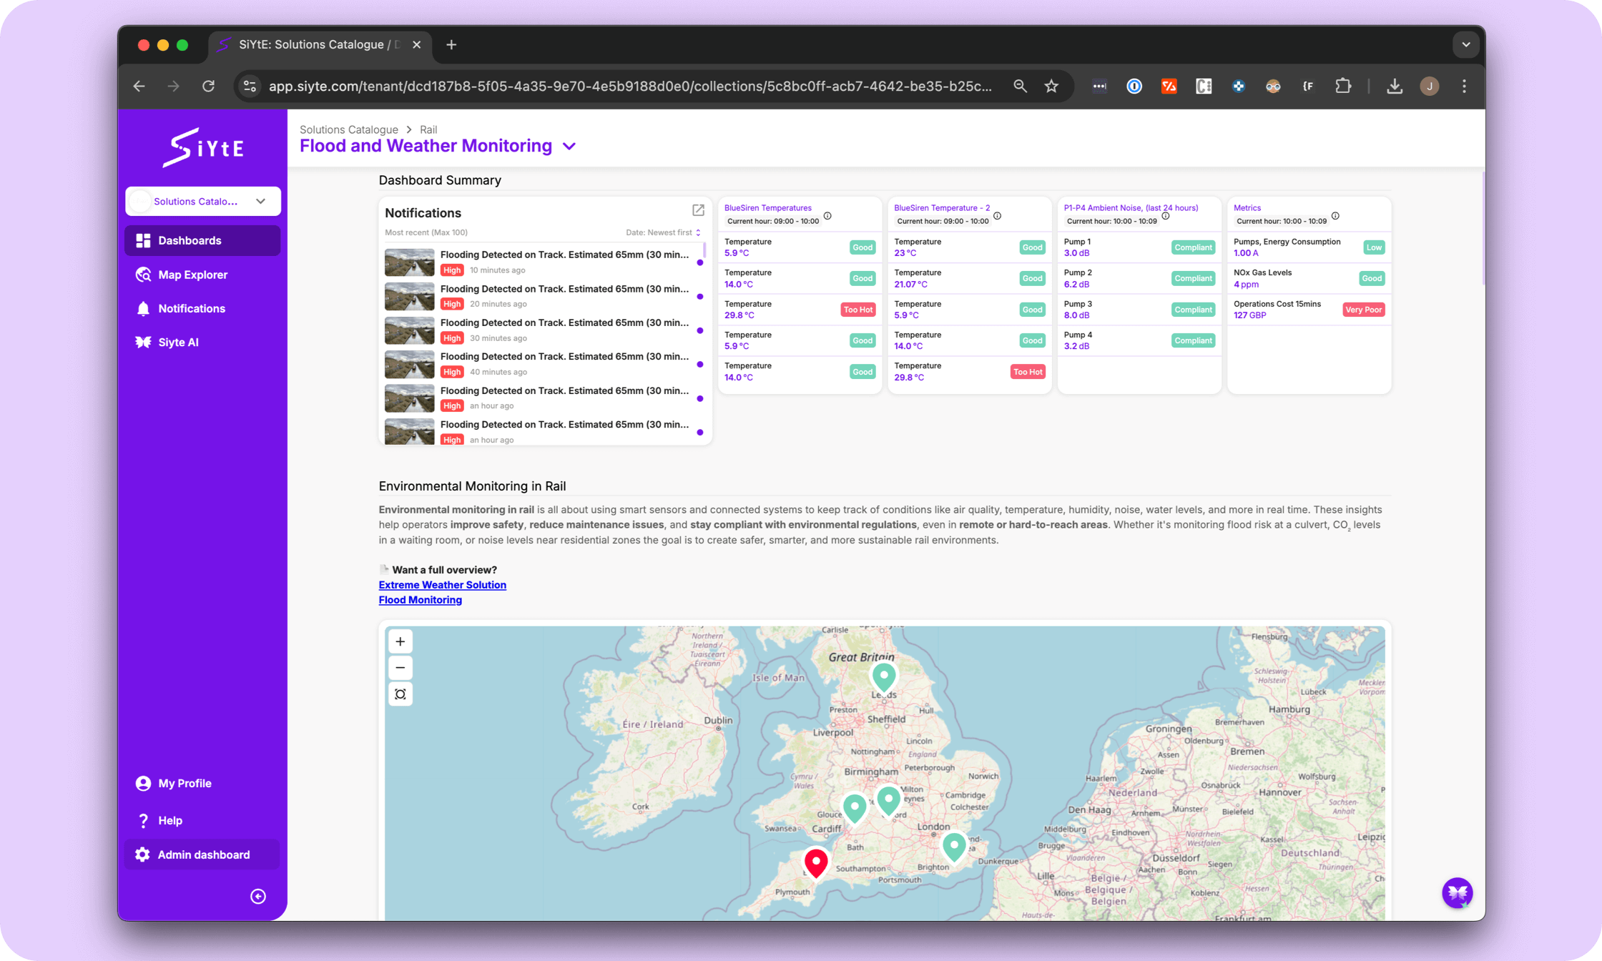Click the red map pin near Plymouth

pos(816,862)
